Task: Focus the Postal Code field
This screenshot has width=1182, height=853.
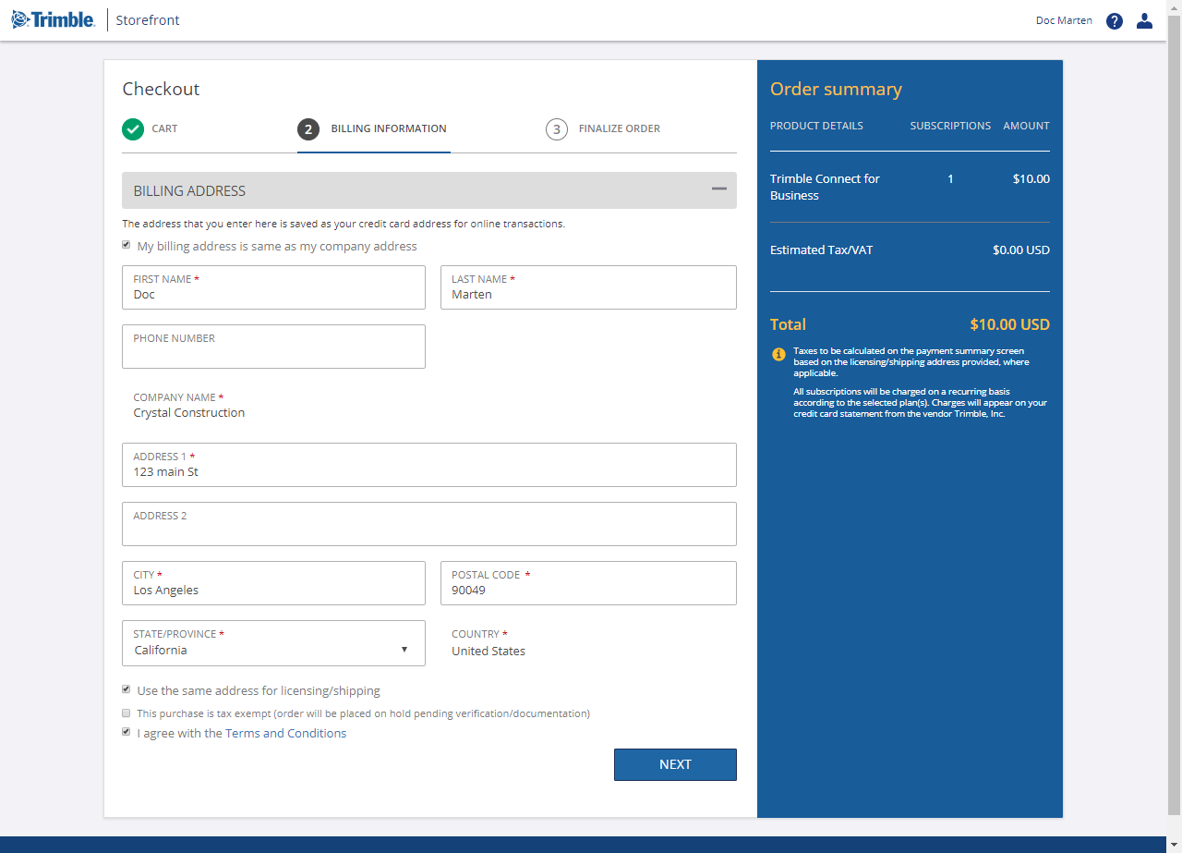Action: [588, 583]
